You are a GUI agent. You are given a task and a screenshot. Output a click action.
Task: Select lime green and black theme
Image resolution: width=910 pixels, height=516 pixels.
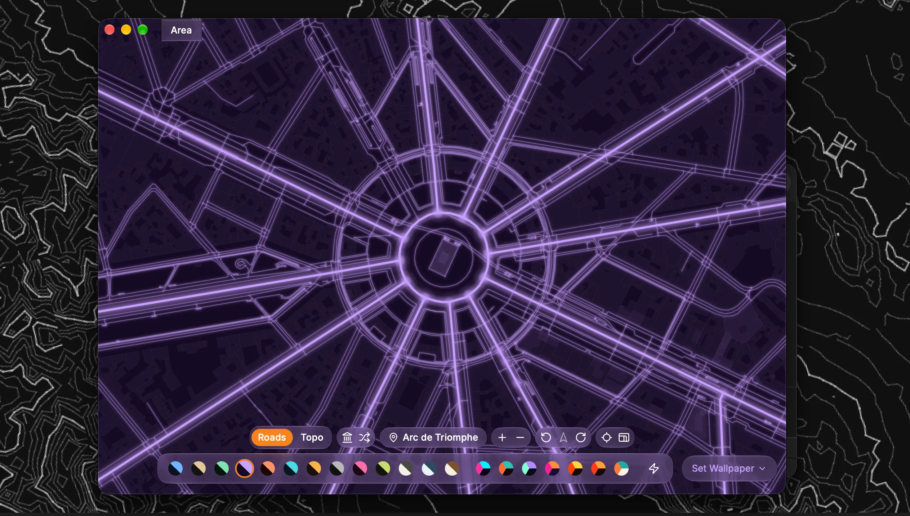[x=383, y=468]
